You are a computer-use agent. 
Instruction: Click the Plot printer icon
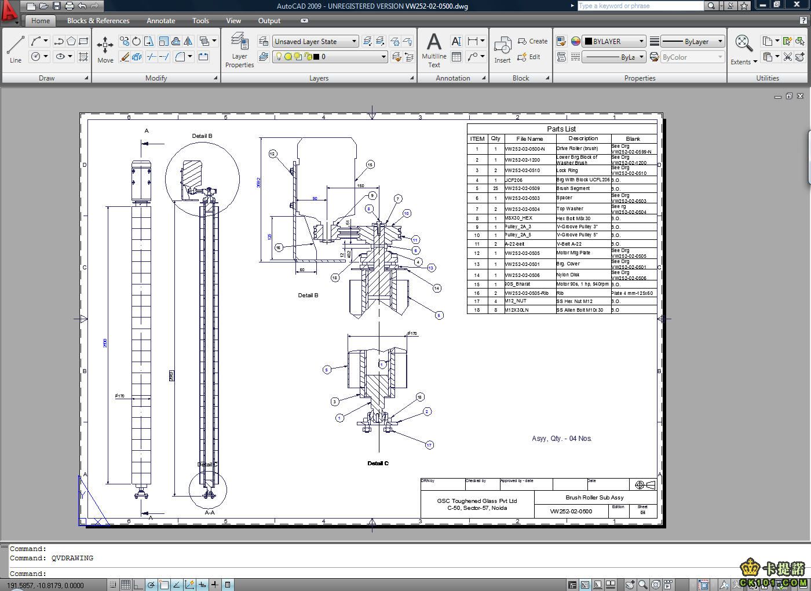tap(70, 6)
